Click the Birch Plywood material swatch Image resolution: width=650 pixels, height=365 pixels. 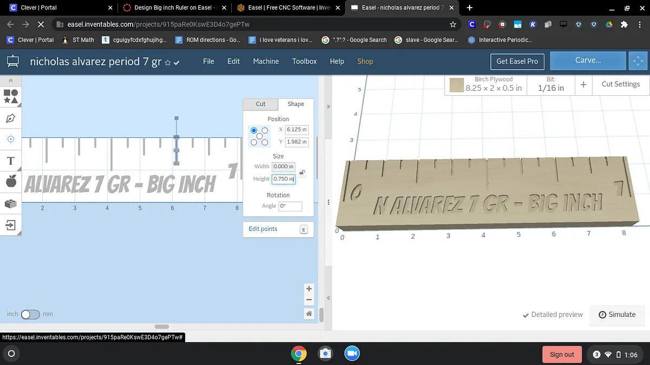click(457, 85)
